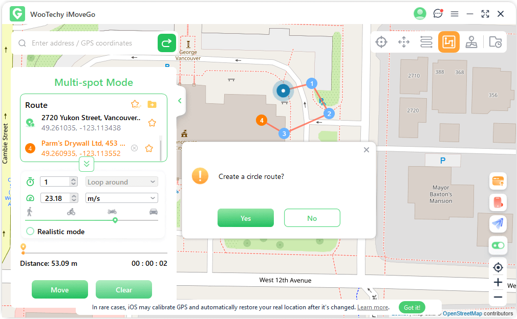This screenshot has height=319, width=517.
Task: Remove the Parm's Drywall Ltd waypoint
Action: (134, 148)
